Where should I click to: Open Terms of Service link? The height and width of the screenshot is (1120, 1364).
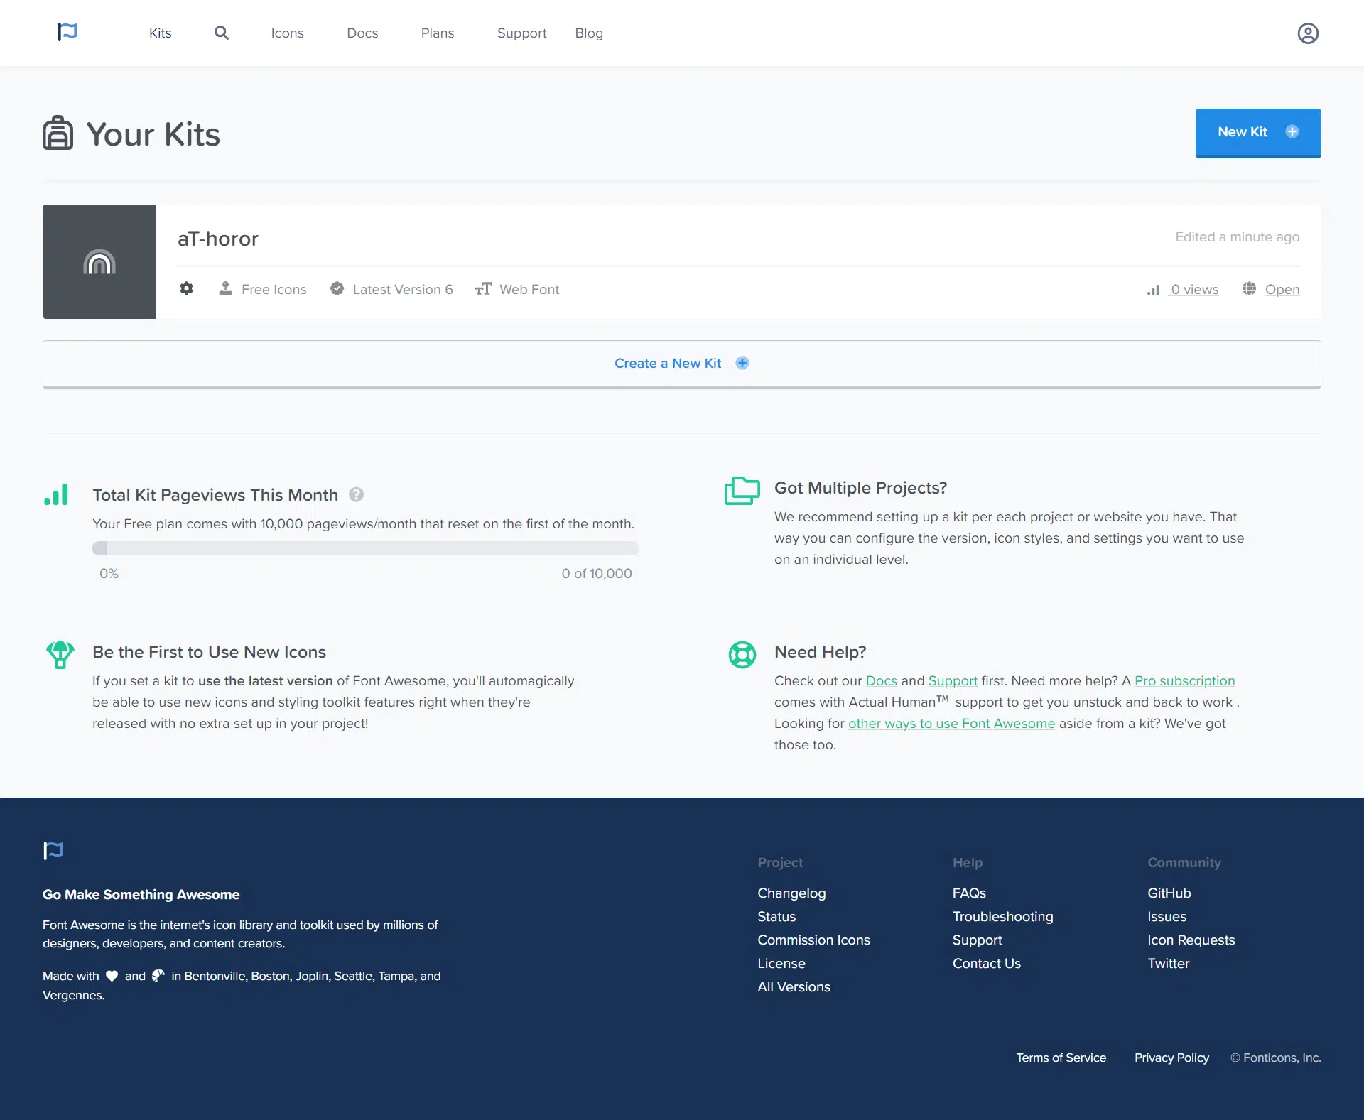click(1061, 1058)
